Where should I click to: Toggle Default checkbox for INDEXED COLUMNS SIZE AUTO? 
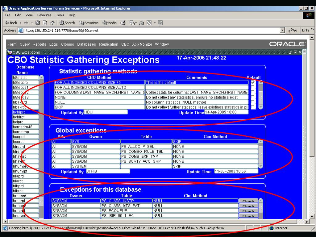(x=253, y=87)
